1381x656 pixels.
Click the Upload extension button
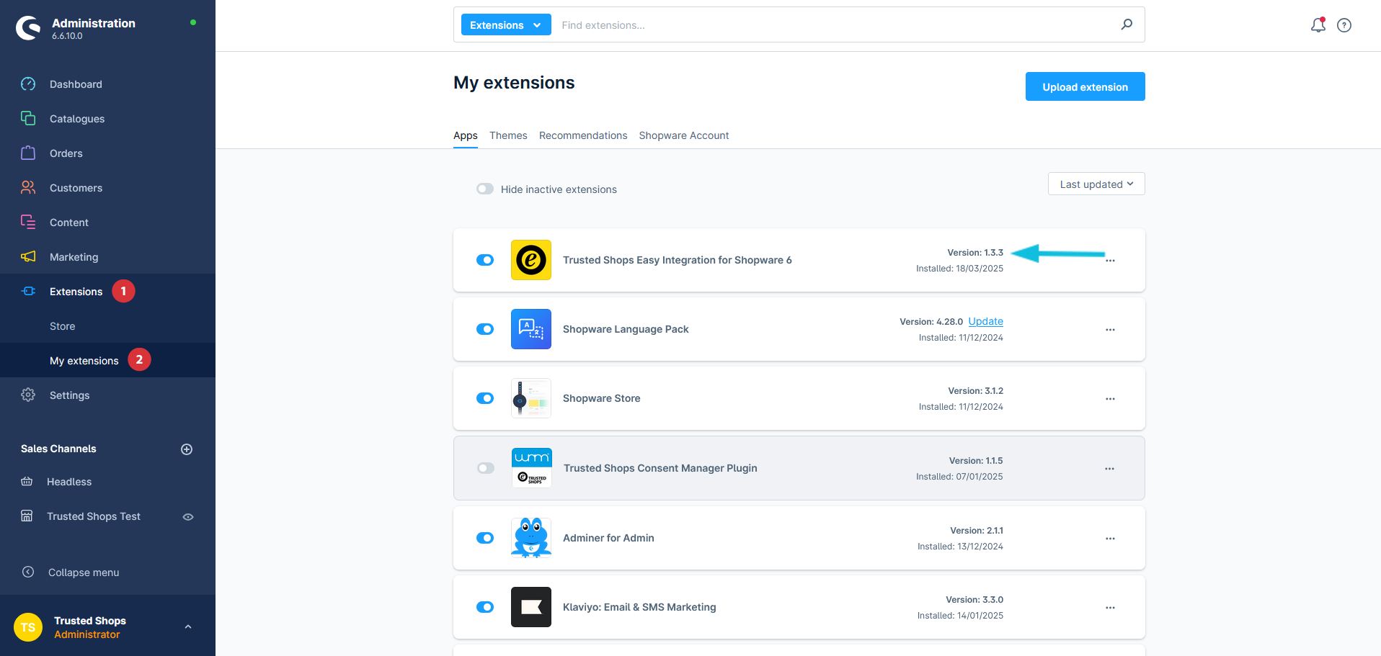pyautogui.click(x=1085, y=86)
